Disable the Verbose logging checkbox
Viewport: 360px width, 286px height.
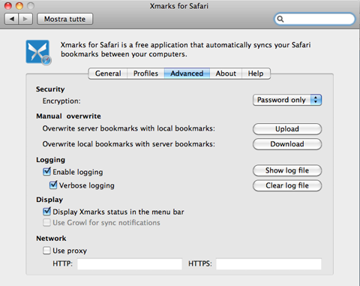pyautogui.click(x=53, y=185)
